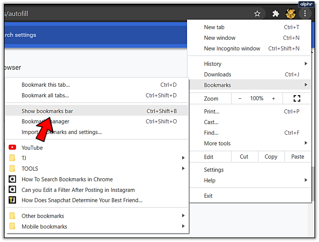This screenshot has height=242, width=319.
Task: Select New tab from the menu
Action: coord(249,27)
